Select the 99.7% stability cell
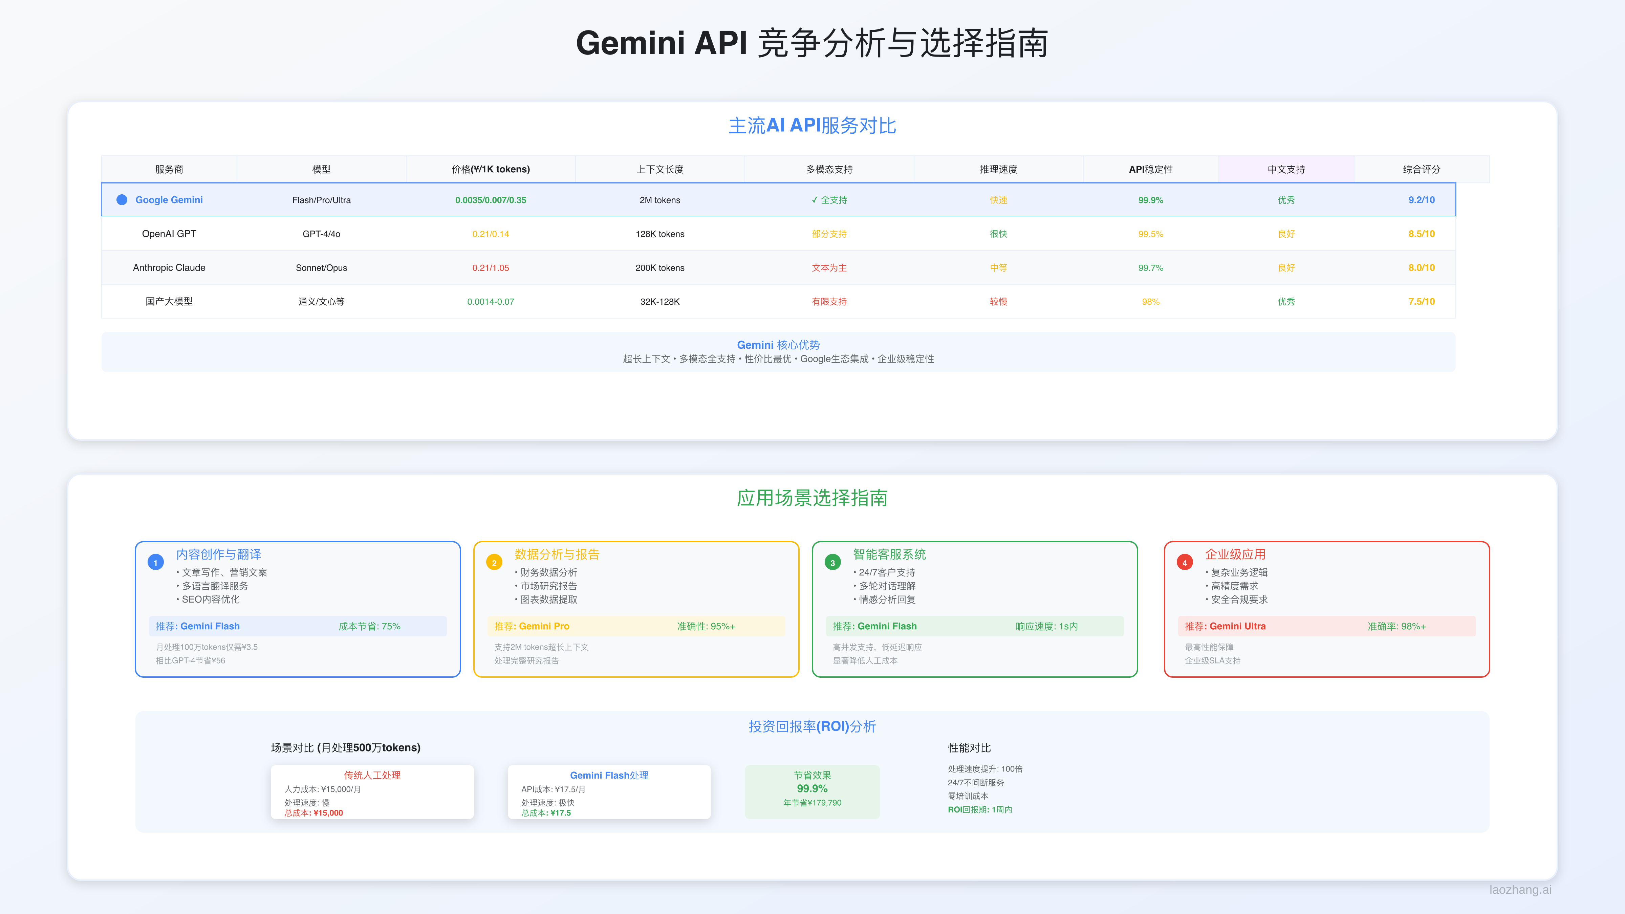This screenshot has height=914, width=1625. pos(1151,267)
